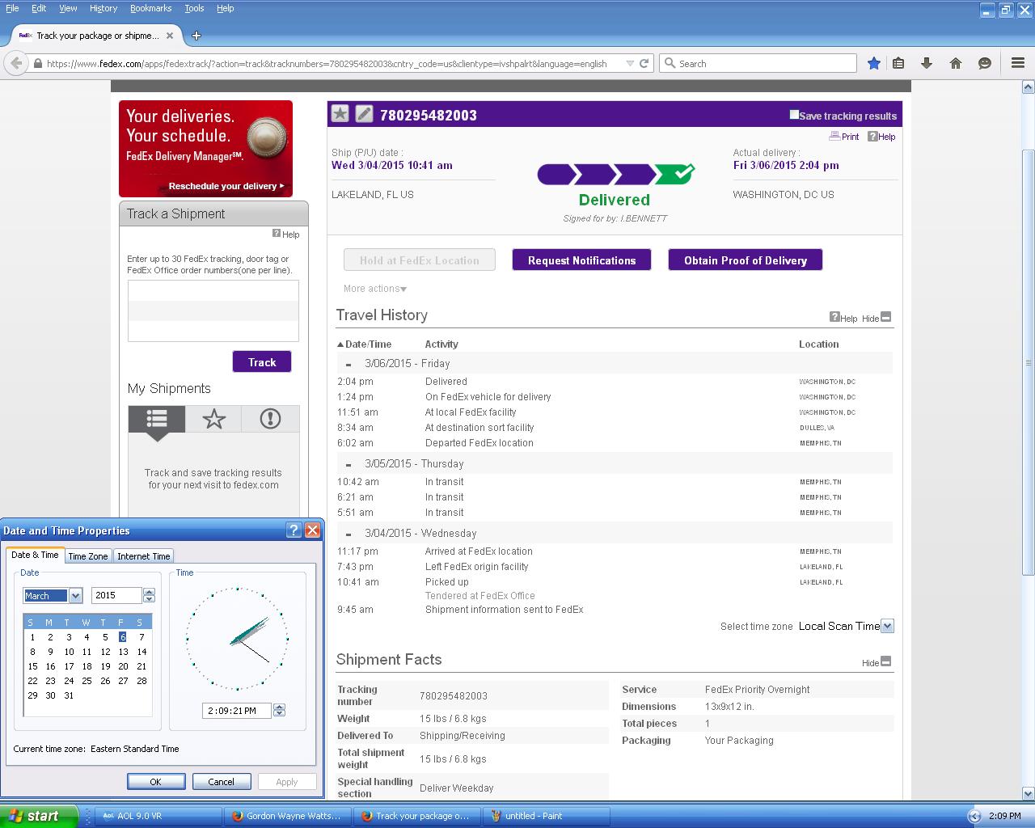Click the delivery progress status bar
The width and height of the screenshot is (1035, 828).
616,174
